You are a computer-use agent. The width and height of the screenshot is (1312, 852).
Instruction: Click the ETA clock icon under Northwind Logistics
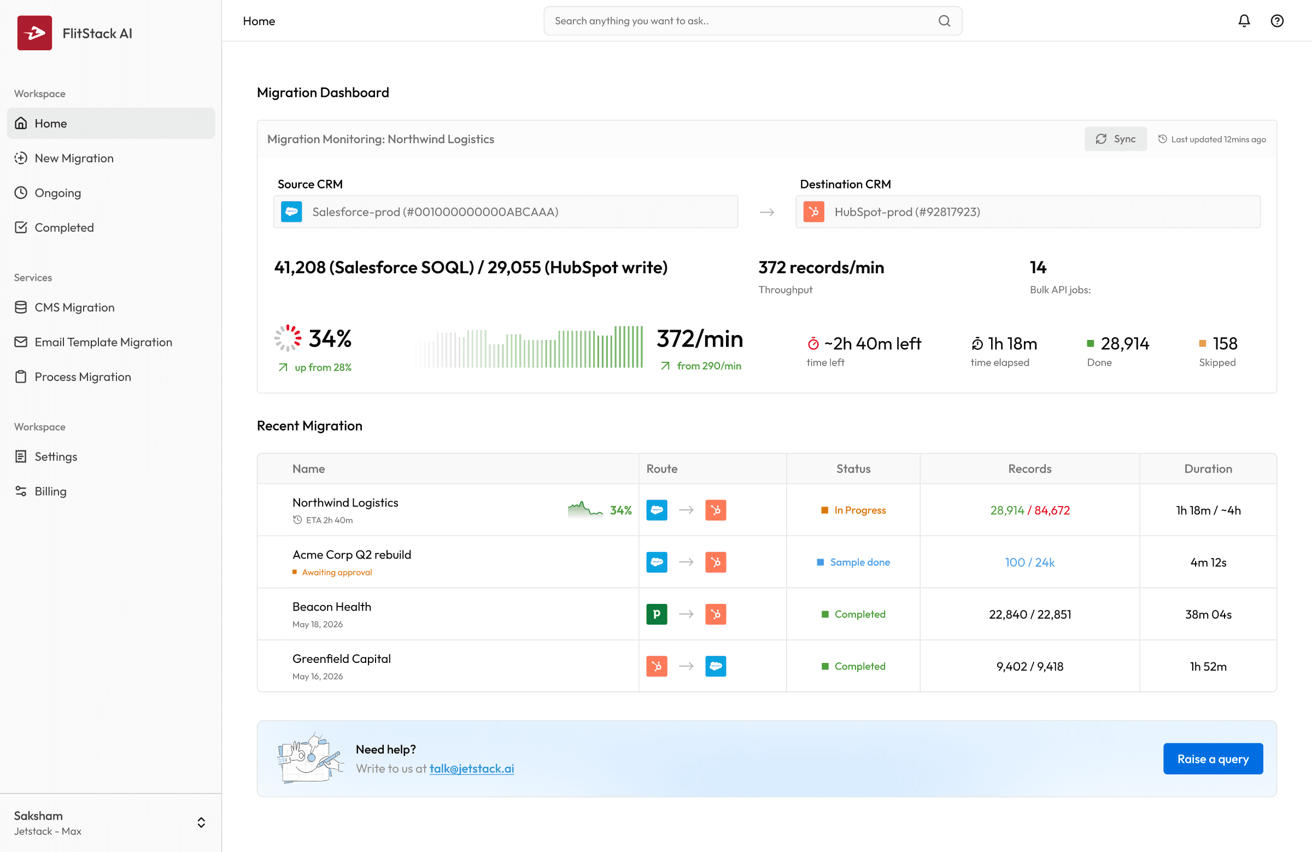point(297,520)
